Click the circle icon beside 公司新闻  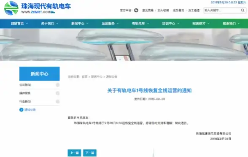point(58,85)
